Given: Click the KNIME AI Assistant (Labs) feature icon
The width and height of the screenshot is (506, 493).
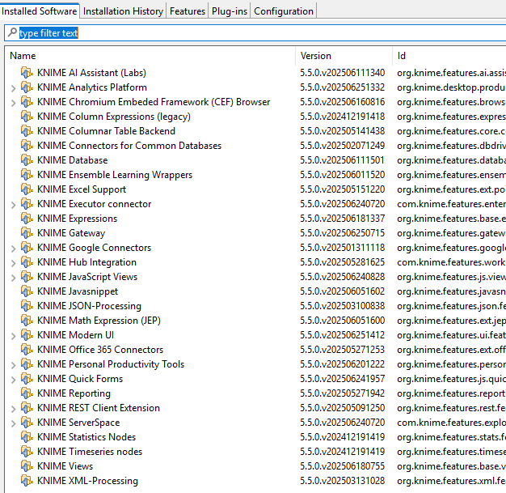Looking at the screenshot, I should (27, 72).
